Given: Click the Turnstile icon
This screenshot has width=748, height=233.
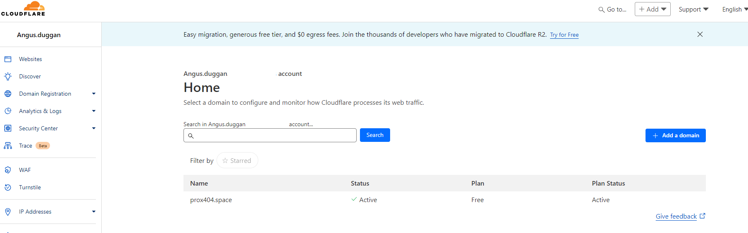Looking at the screenshot, I should tap(8, 187).
